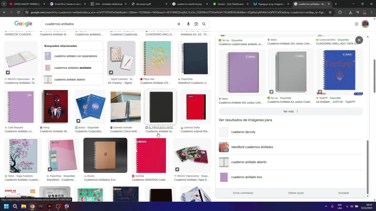Close the image preview side panel
This screenshot has width=376, height=211.
click(x=359, y=40)
